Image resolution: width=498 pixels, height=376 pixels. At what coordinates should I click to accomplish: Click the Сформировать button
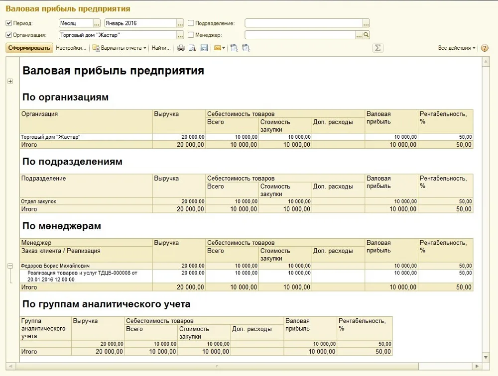[x=29, y=48]
